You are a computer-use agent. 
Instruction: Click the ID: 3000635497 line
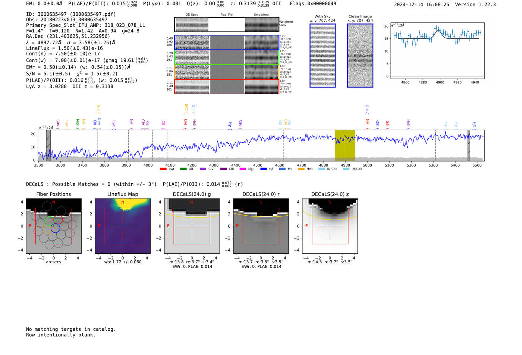point(71,14)
